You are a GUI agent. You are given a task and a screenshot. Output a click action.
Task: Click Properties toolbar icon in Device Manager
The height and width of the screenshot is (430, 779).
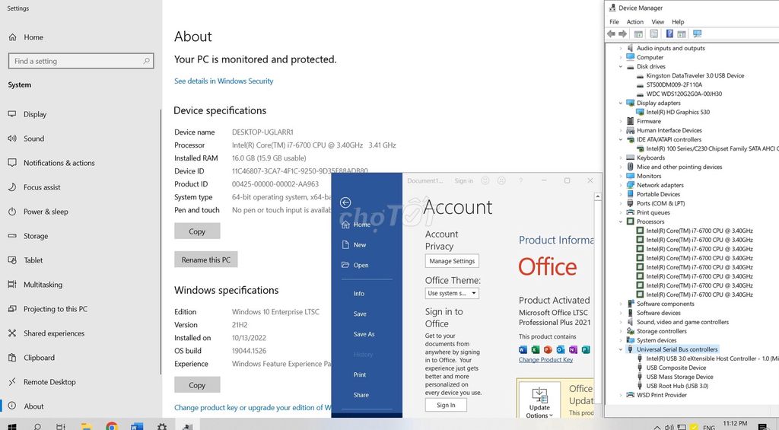(653, 33)
